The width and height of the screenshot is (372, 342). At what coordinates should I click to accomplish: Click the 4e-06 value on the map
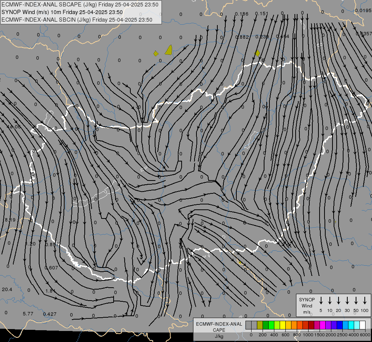click(x=14, y=127)
